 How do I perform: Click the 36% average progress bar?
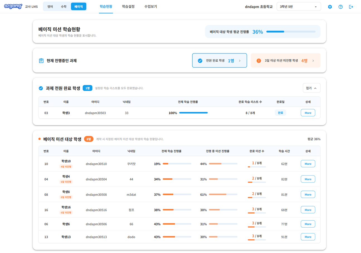point(291,32)
